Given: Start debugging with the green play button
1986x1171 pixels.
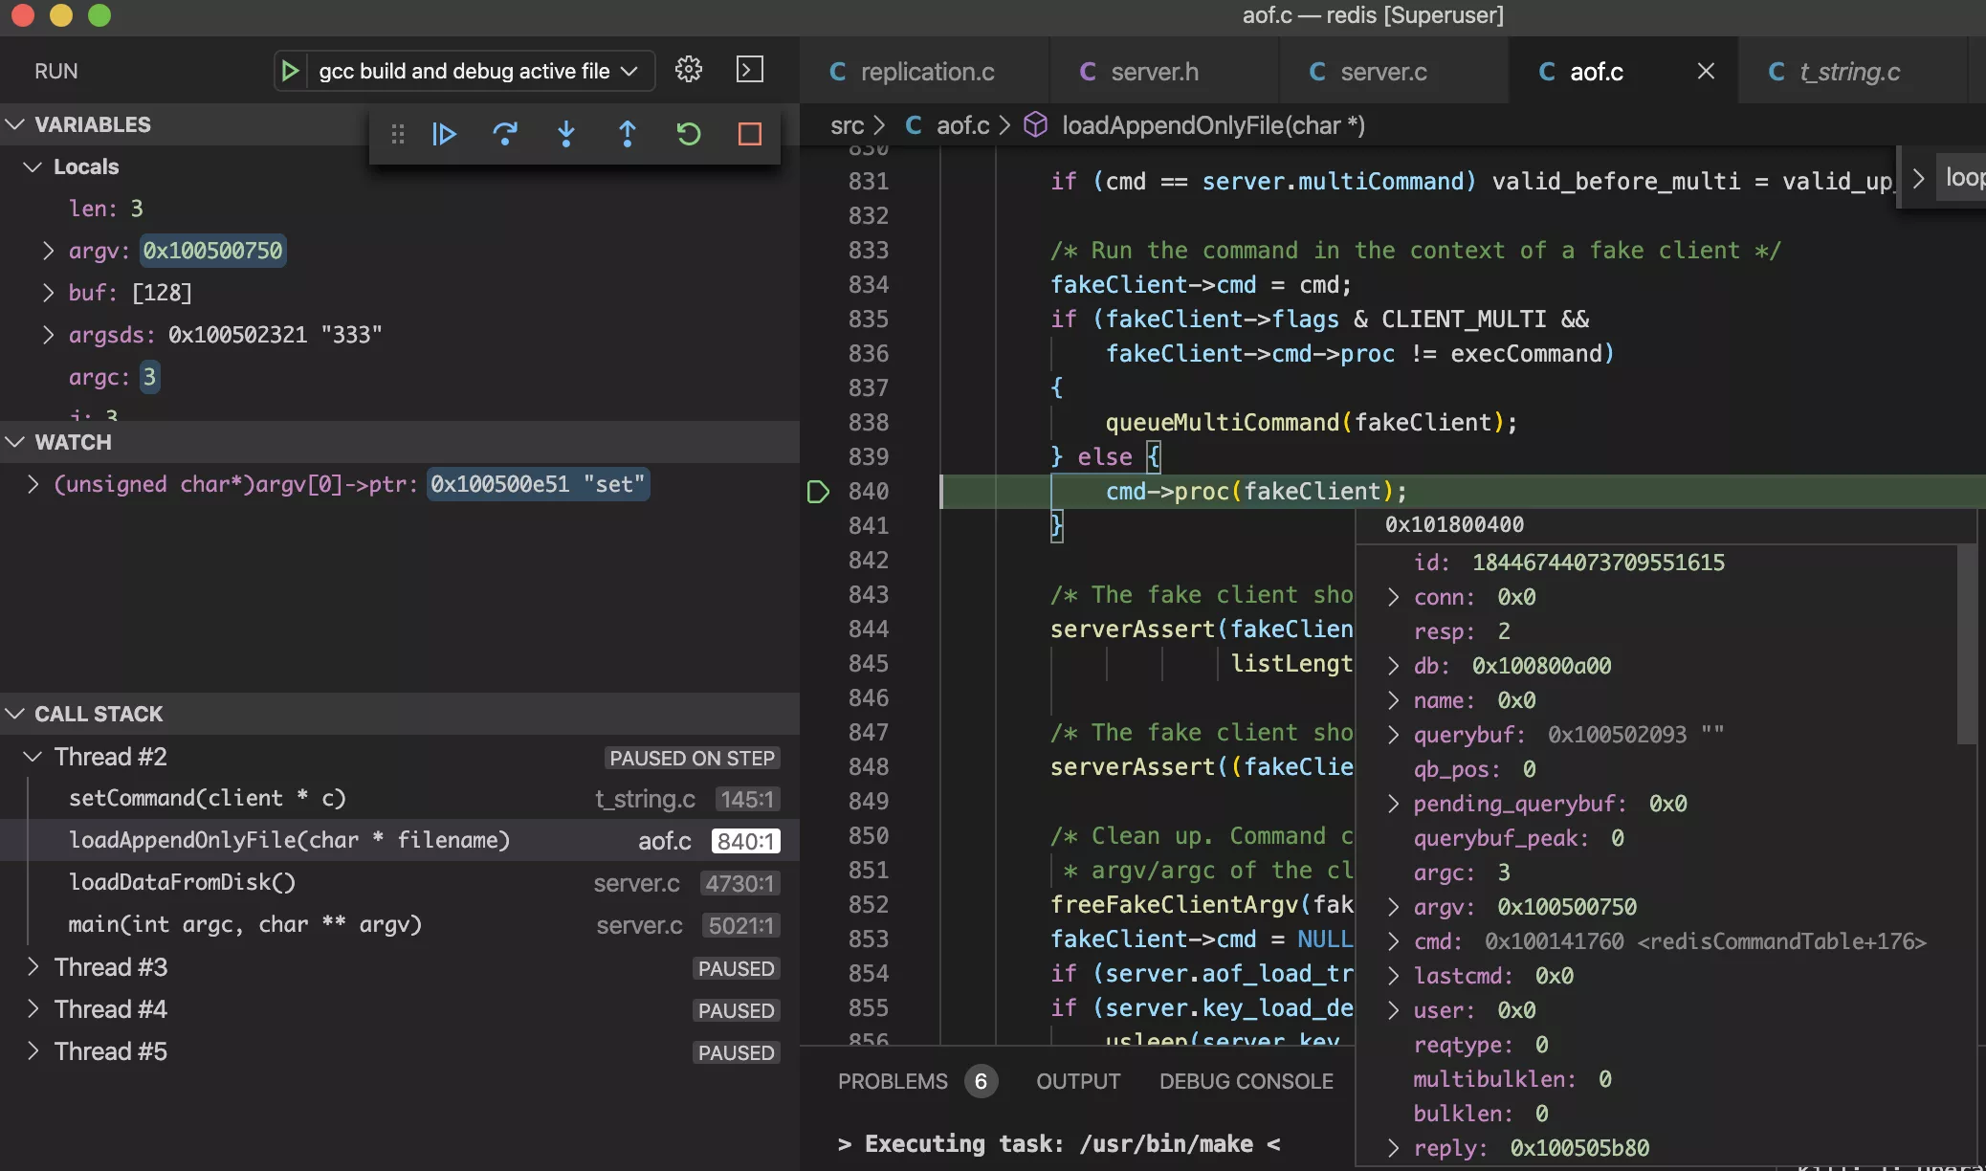Looking at the screenshot, I should (x=290, y=71).
